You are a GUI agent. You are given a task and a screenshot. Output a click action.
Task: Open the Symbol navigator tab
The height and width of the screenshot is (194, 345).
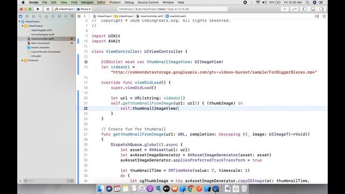click(x=33, y=16)
